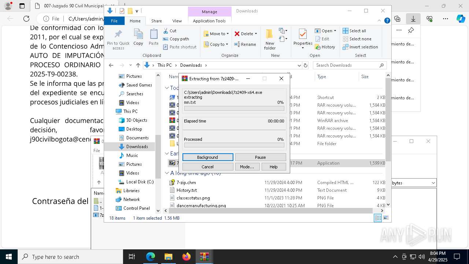Open File Explorer from taskbar

pyautogui.click(x=168, y=257)
